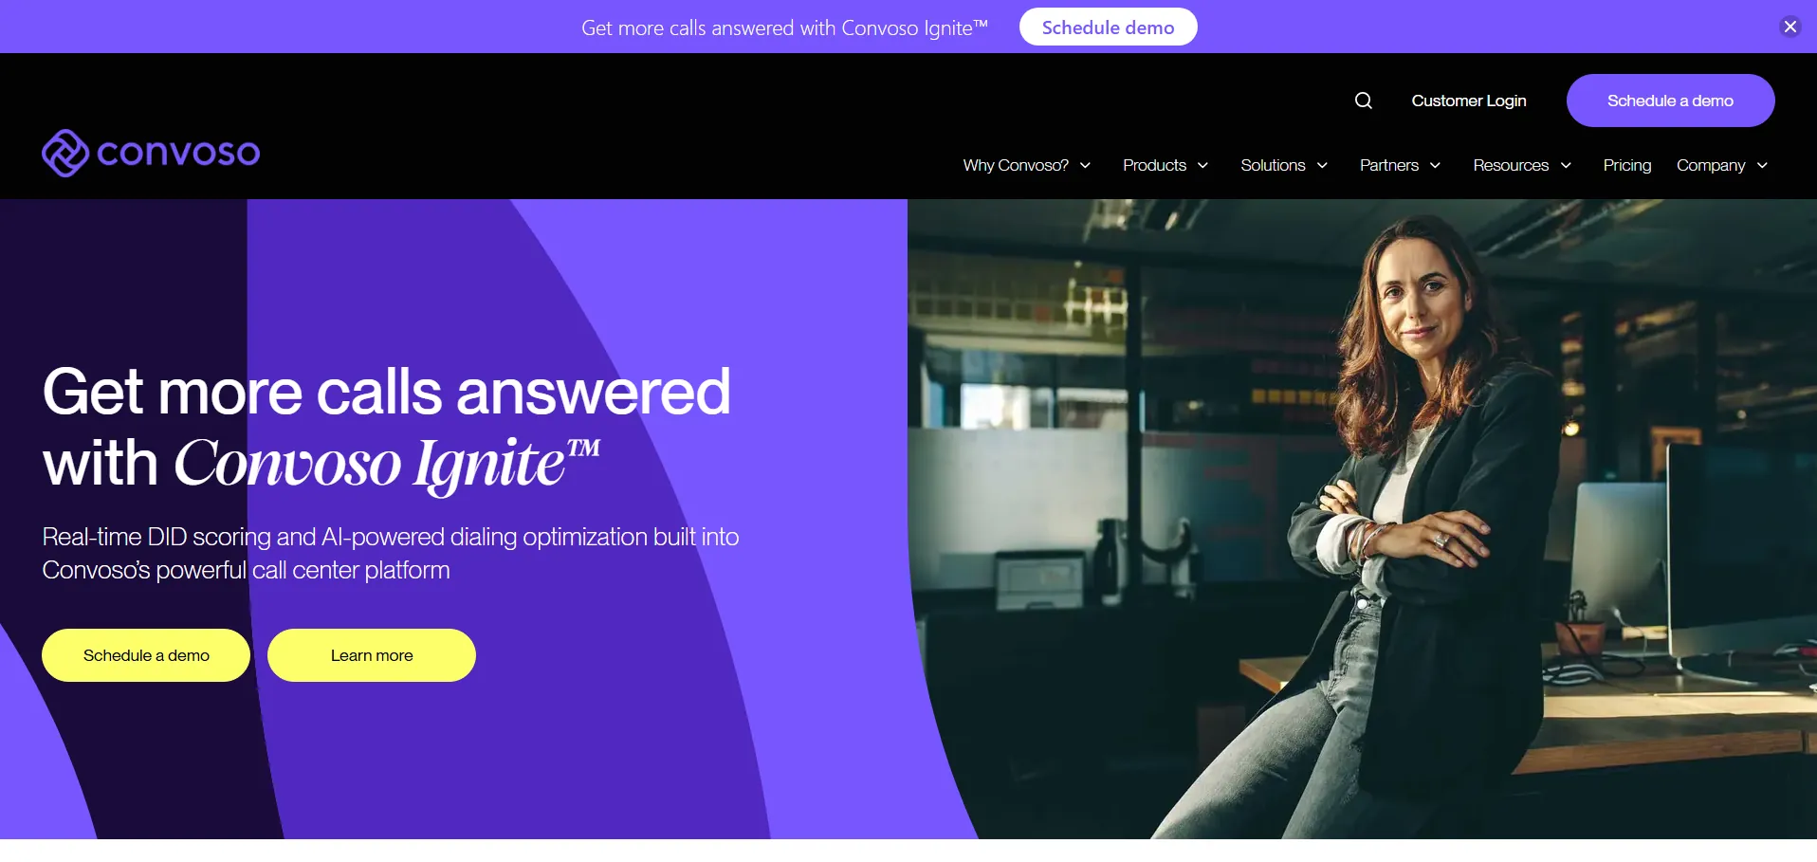Dismiss the promo banner with the X icon
Image resolution: width=1817 pixels, height=862 pixels.
point(1789,27)
